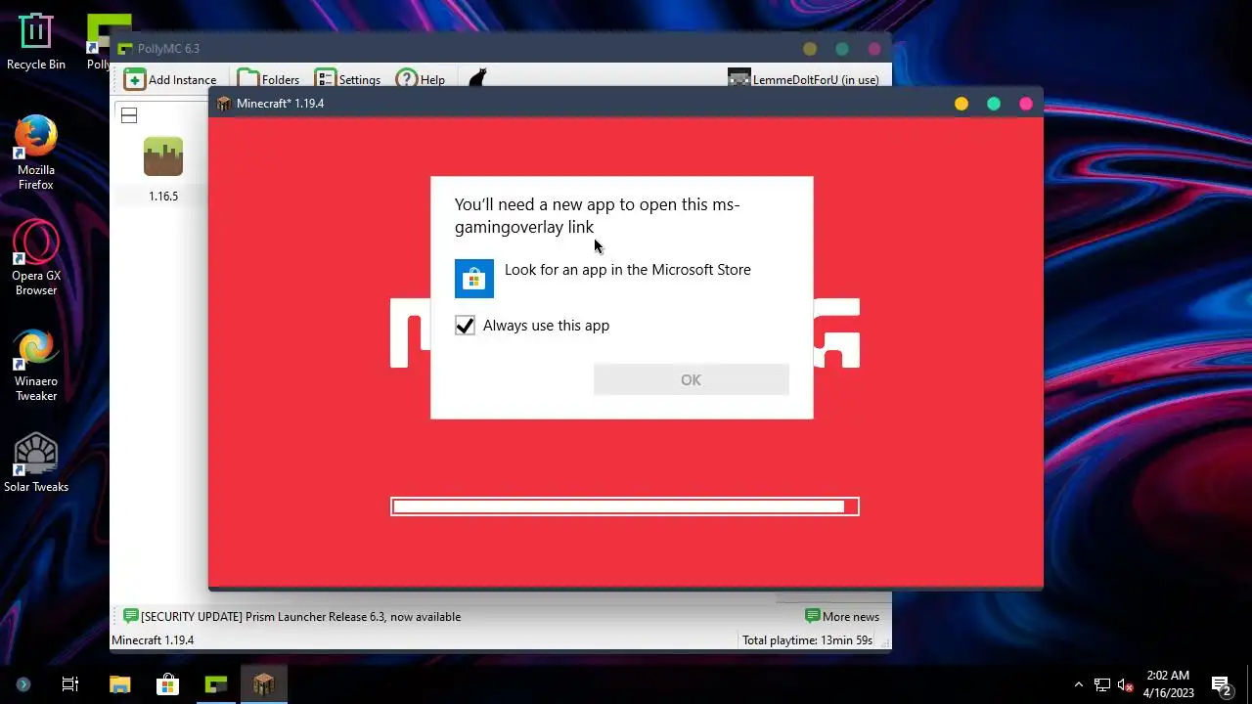Image resolution: width=1252 pixels, height=704 pixels.
Task: Click the Total playtime status text
Action: point(807,640)
